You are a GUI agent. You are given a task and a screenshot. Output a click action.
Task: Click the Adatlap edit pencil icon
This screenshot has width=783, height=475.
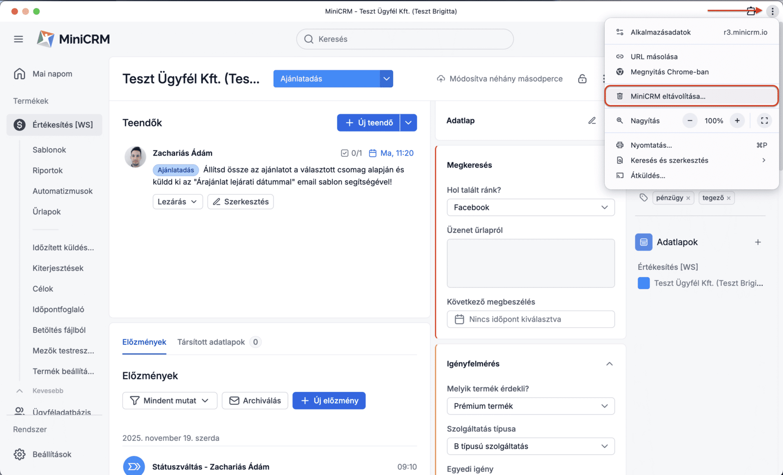click(x=592, y=120)
